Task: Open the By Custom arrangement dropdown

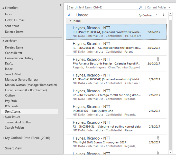Action: point(148,15)
